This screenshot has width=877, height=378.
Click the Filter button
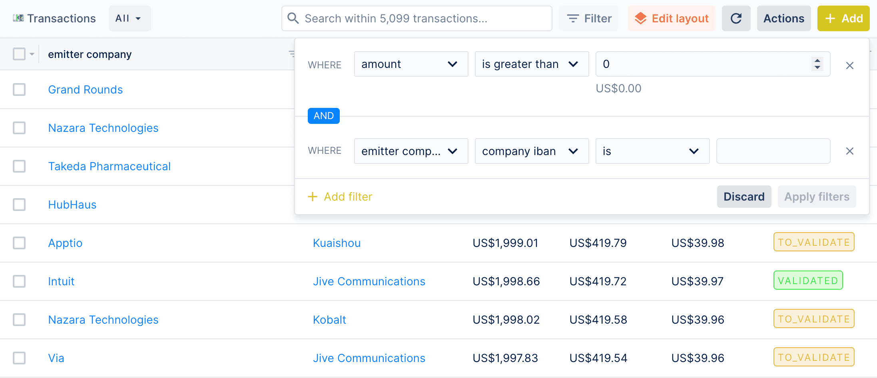click(589, 18)
